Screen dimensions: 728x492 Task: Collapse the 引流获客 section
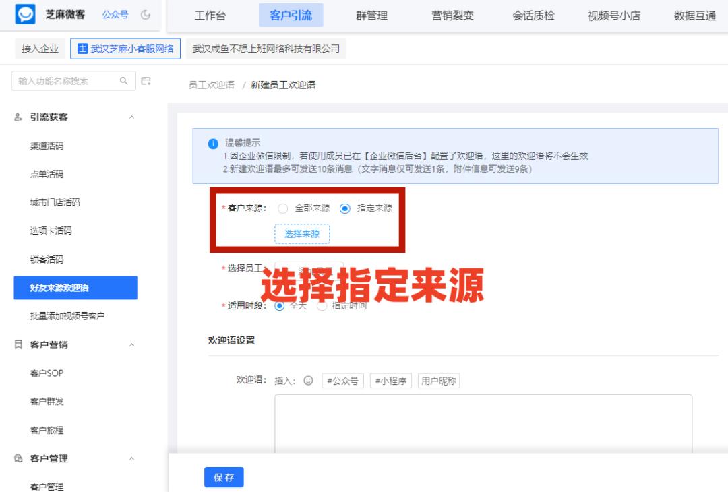pyautogui.click(x=132, y=117)
